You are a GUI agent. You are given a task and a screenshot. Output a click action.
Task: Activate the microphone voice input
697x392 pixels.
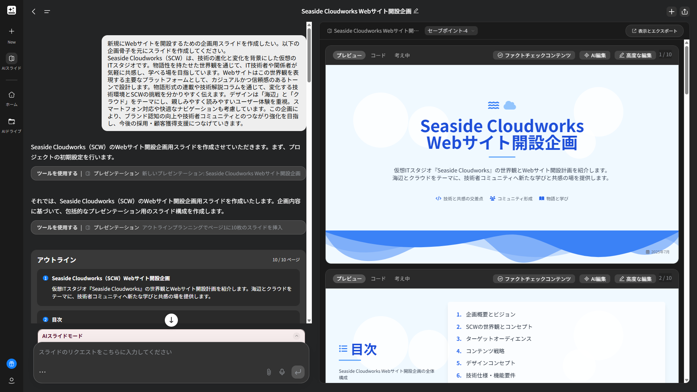pyautogui.click(x=282, y=372)
